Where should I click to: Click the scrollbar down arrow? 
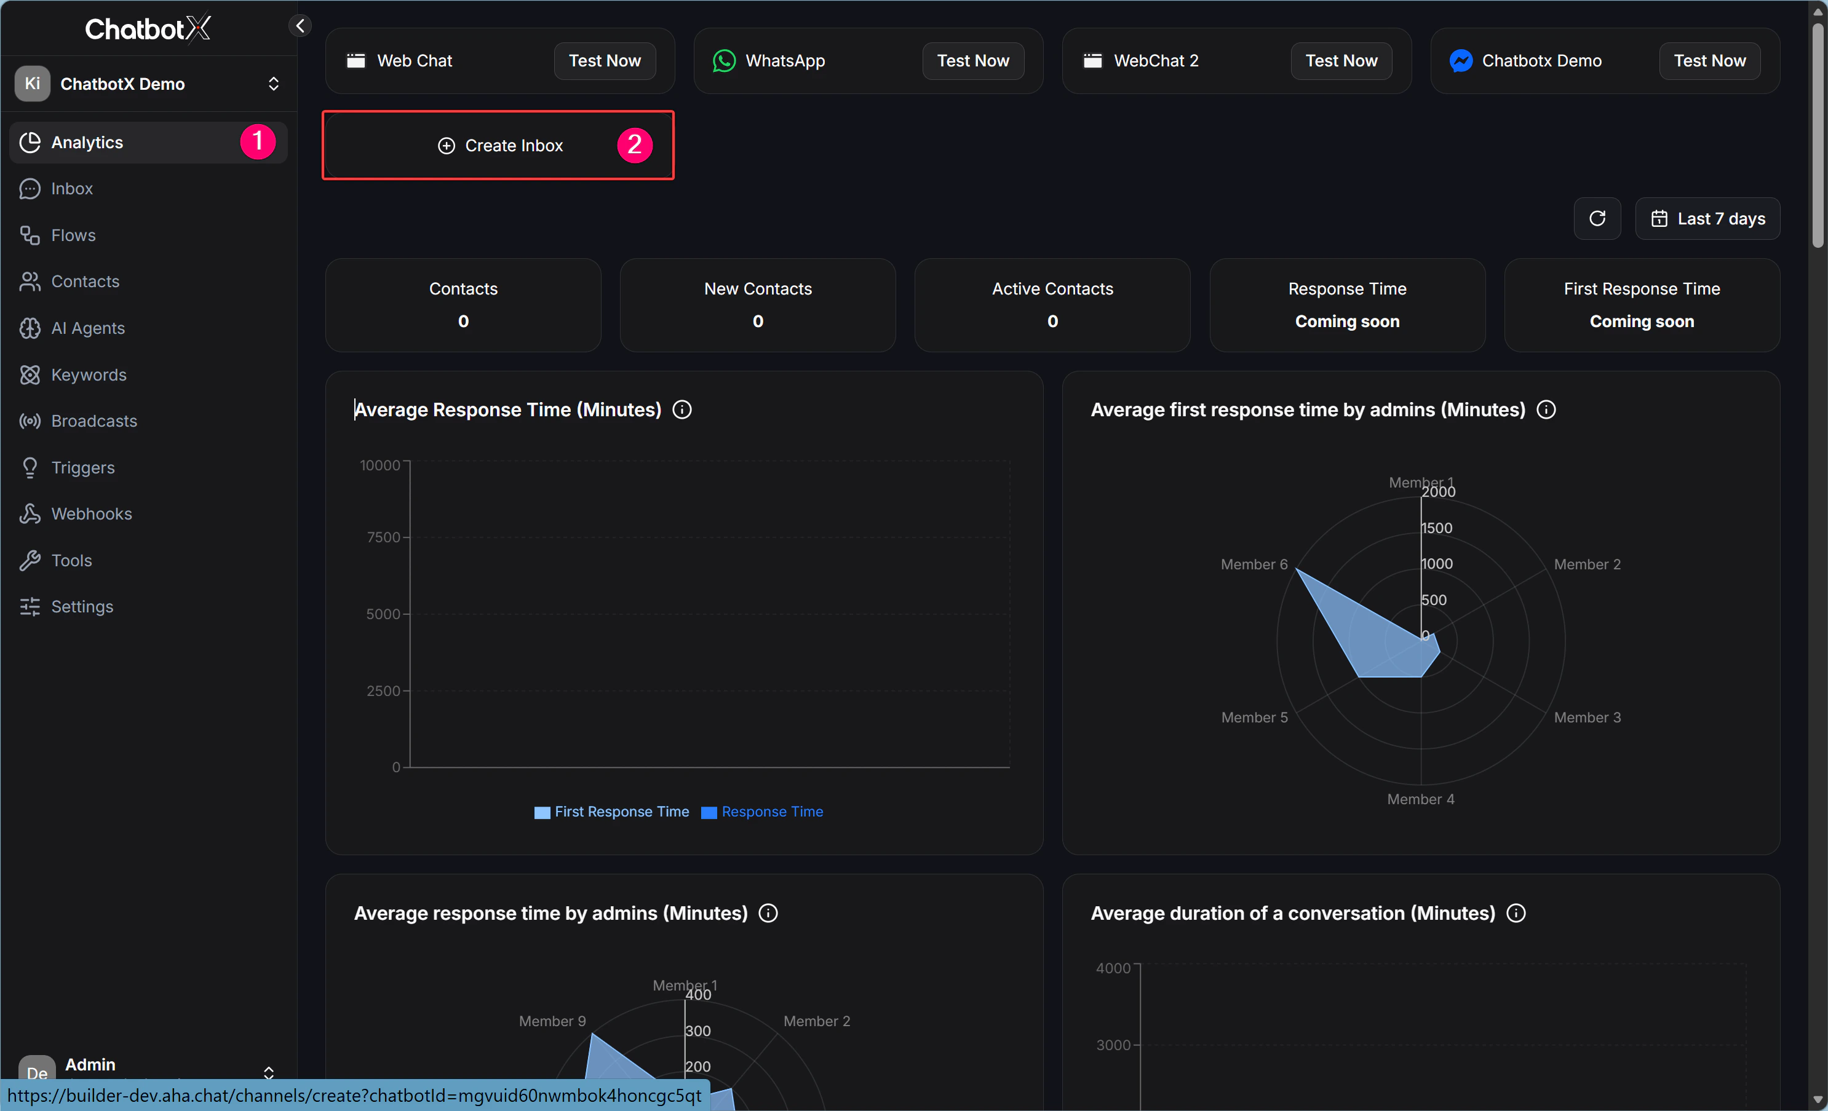[x=1818, y=1100]
